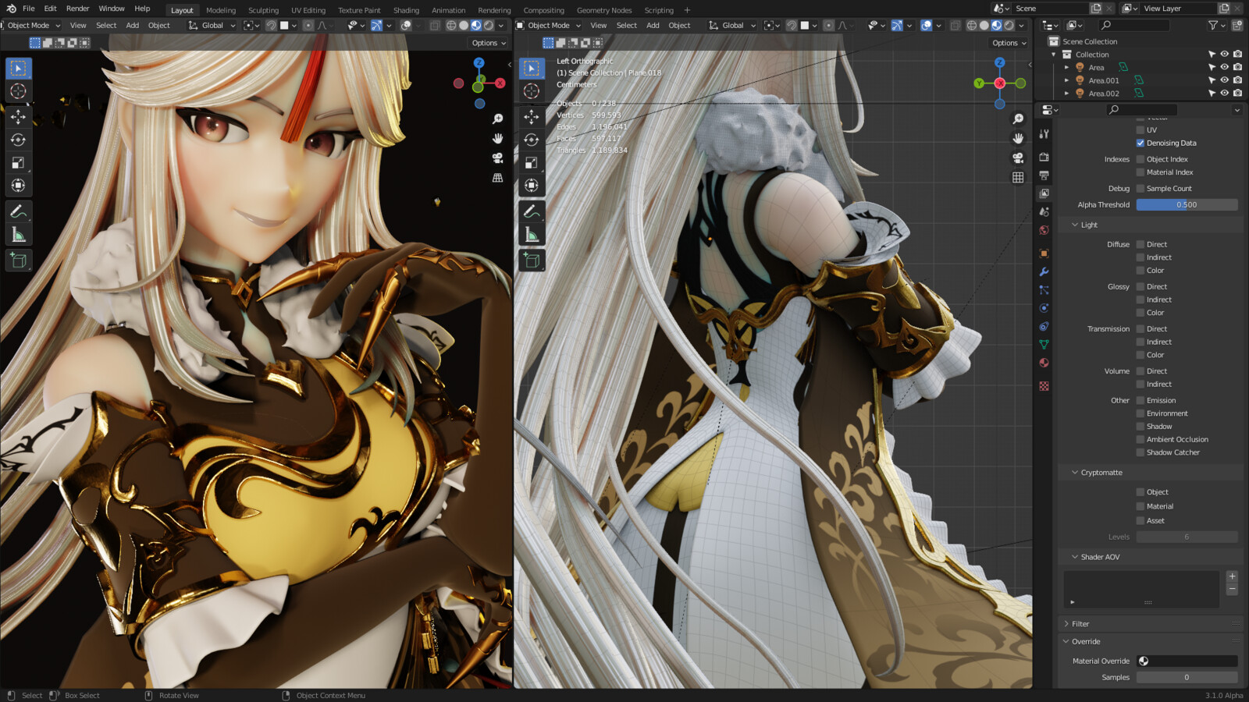Open the World properties tab

coord(1044,230)
